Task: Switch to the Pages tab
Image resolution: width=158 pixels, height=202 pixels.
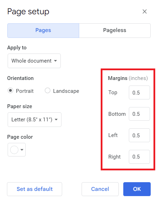Action: (x=43, y=31)
